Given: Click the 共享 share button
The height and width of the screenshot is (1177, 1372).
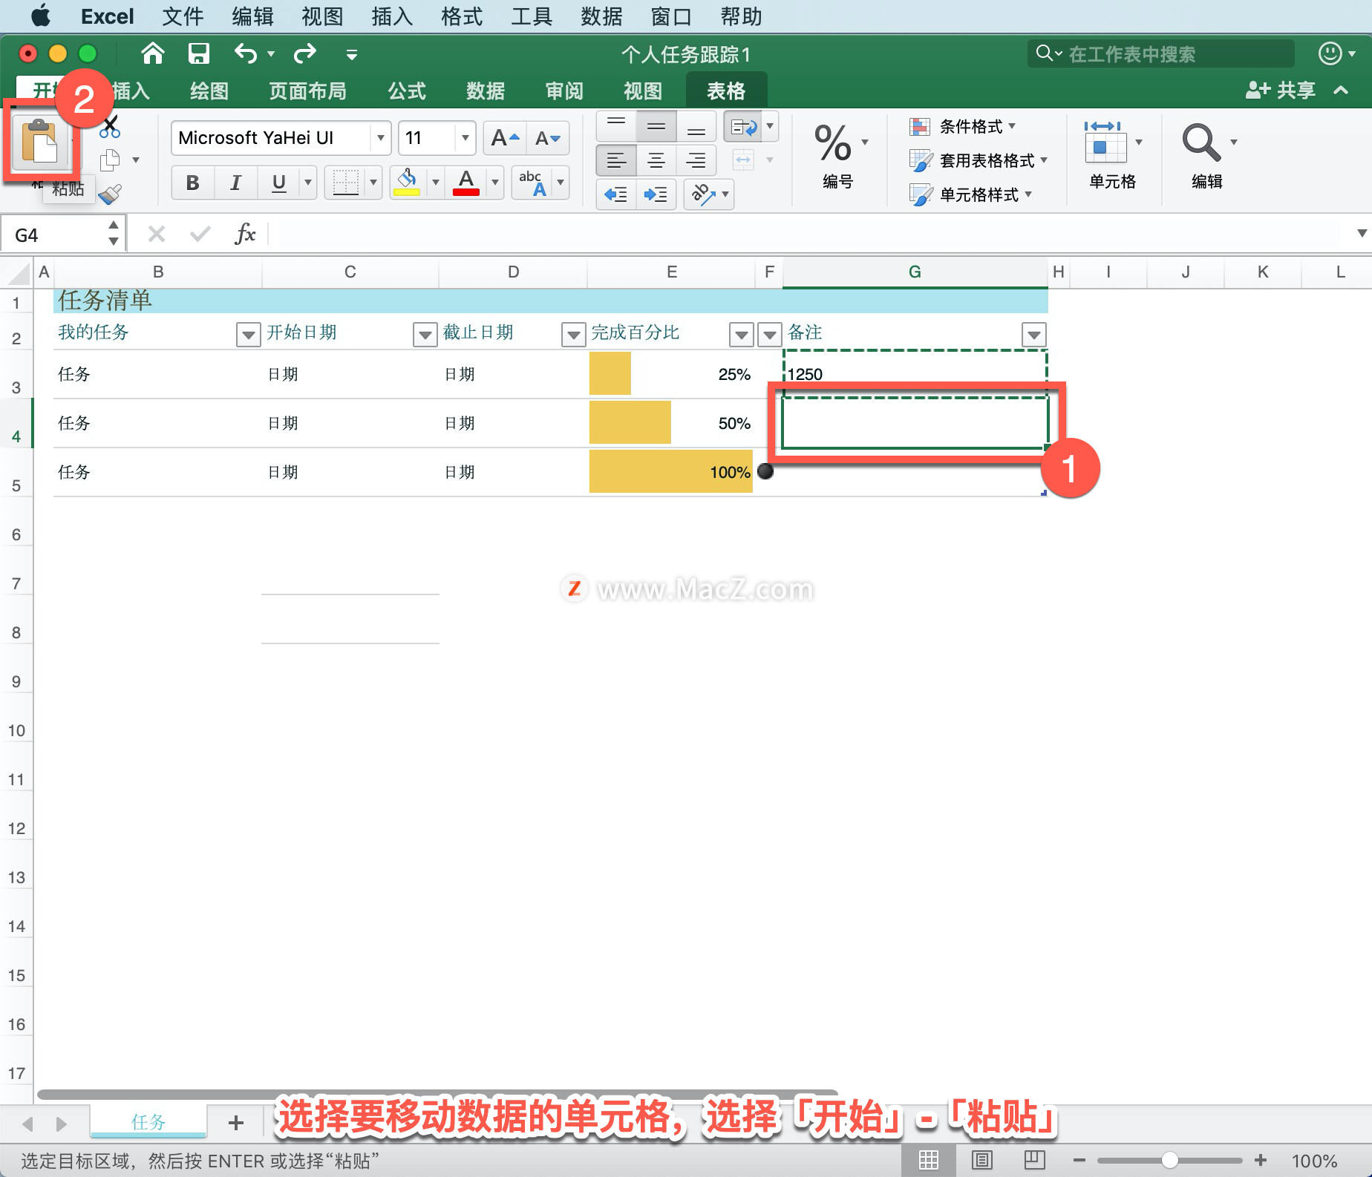Looking at the screenshot, I should (1281, 91).
